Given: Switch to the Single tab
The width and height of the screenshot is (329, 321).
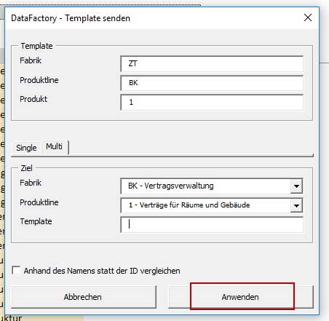Looking at the screenshot, I should point(26,148).
